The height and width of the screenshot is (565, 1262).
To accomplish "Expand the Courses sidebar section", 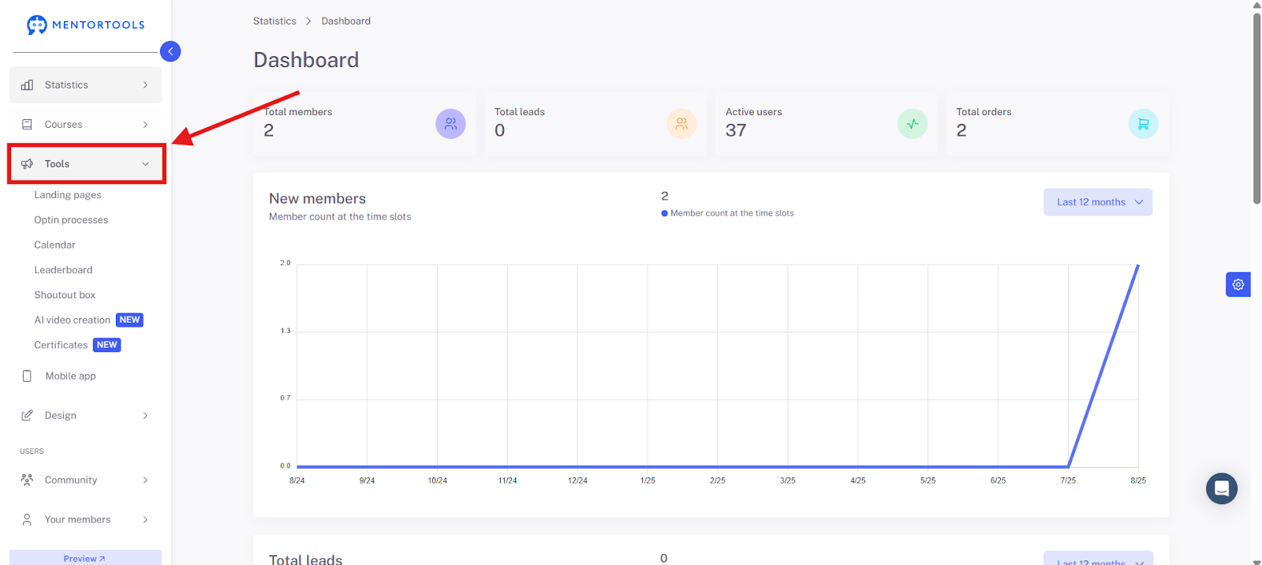I will (85, 125).
